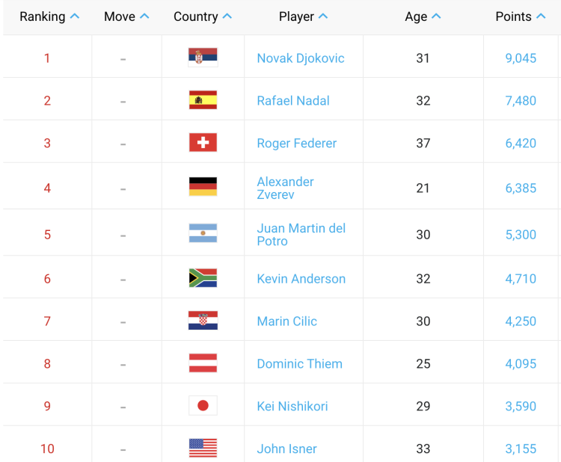Click the Serbia flag icon
The height and width of the screenshot is (462, 561).
[203, 58]
